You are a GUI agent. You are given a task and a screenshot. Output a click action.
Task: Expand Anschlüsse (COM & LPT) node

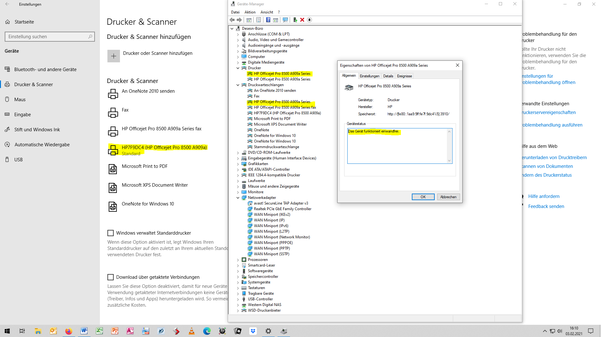238,34
